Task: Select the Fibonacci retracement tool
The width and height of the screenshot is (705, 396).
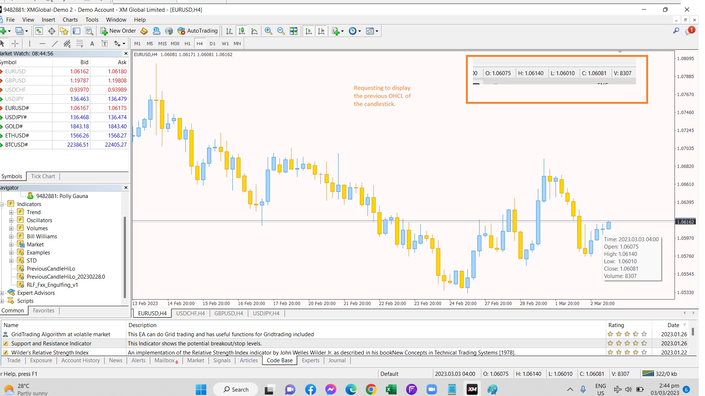Action: [x=80, y=44]
